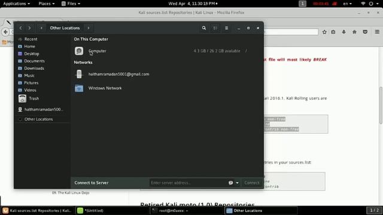Go forward in Files navigation

(x=29, y=28)
